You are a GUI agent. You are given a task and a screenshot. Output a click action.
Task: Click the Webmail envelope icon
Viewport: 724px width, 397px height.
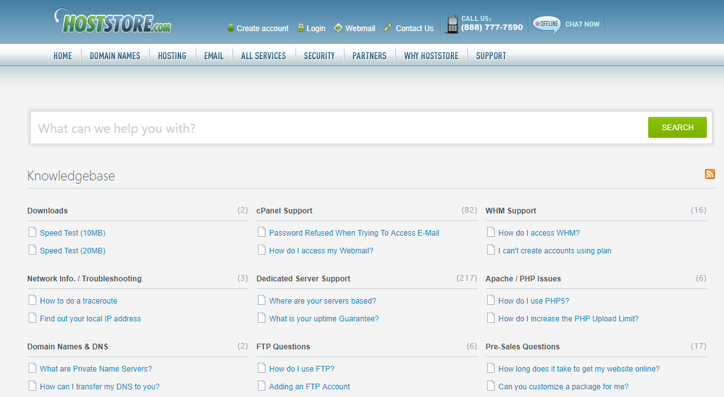tap(338, 28)
